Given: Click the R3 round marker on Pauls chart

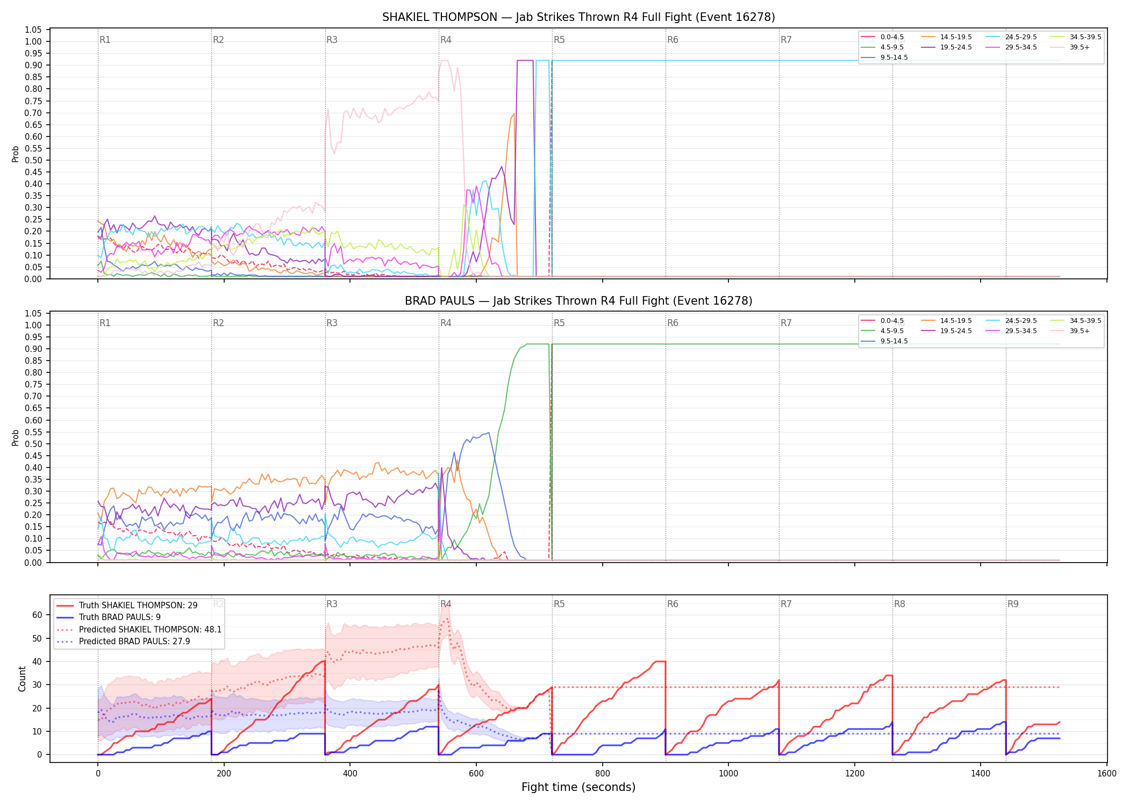Looking at the screenshot, I should tap(332, 323).
